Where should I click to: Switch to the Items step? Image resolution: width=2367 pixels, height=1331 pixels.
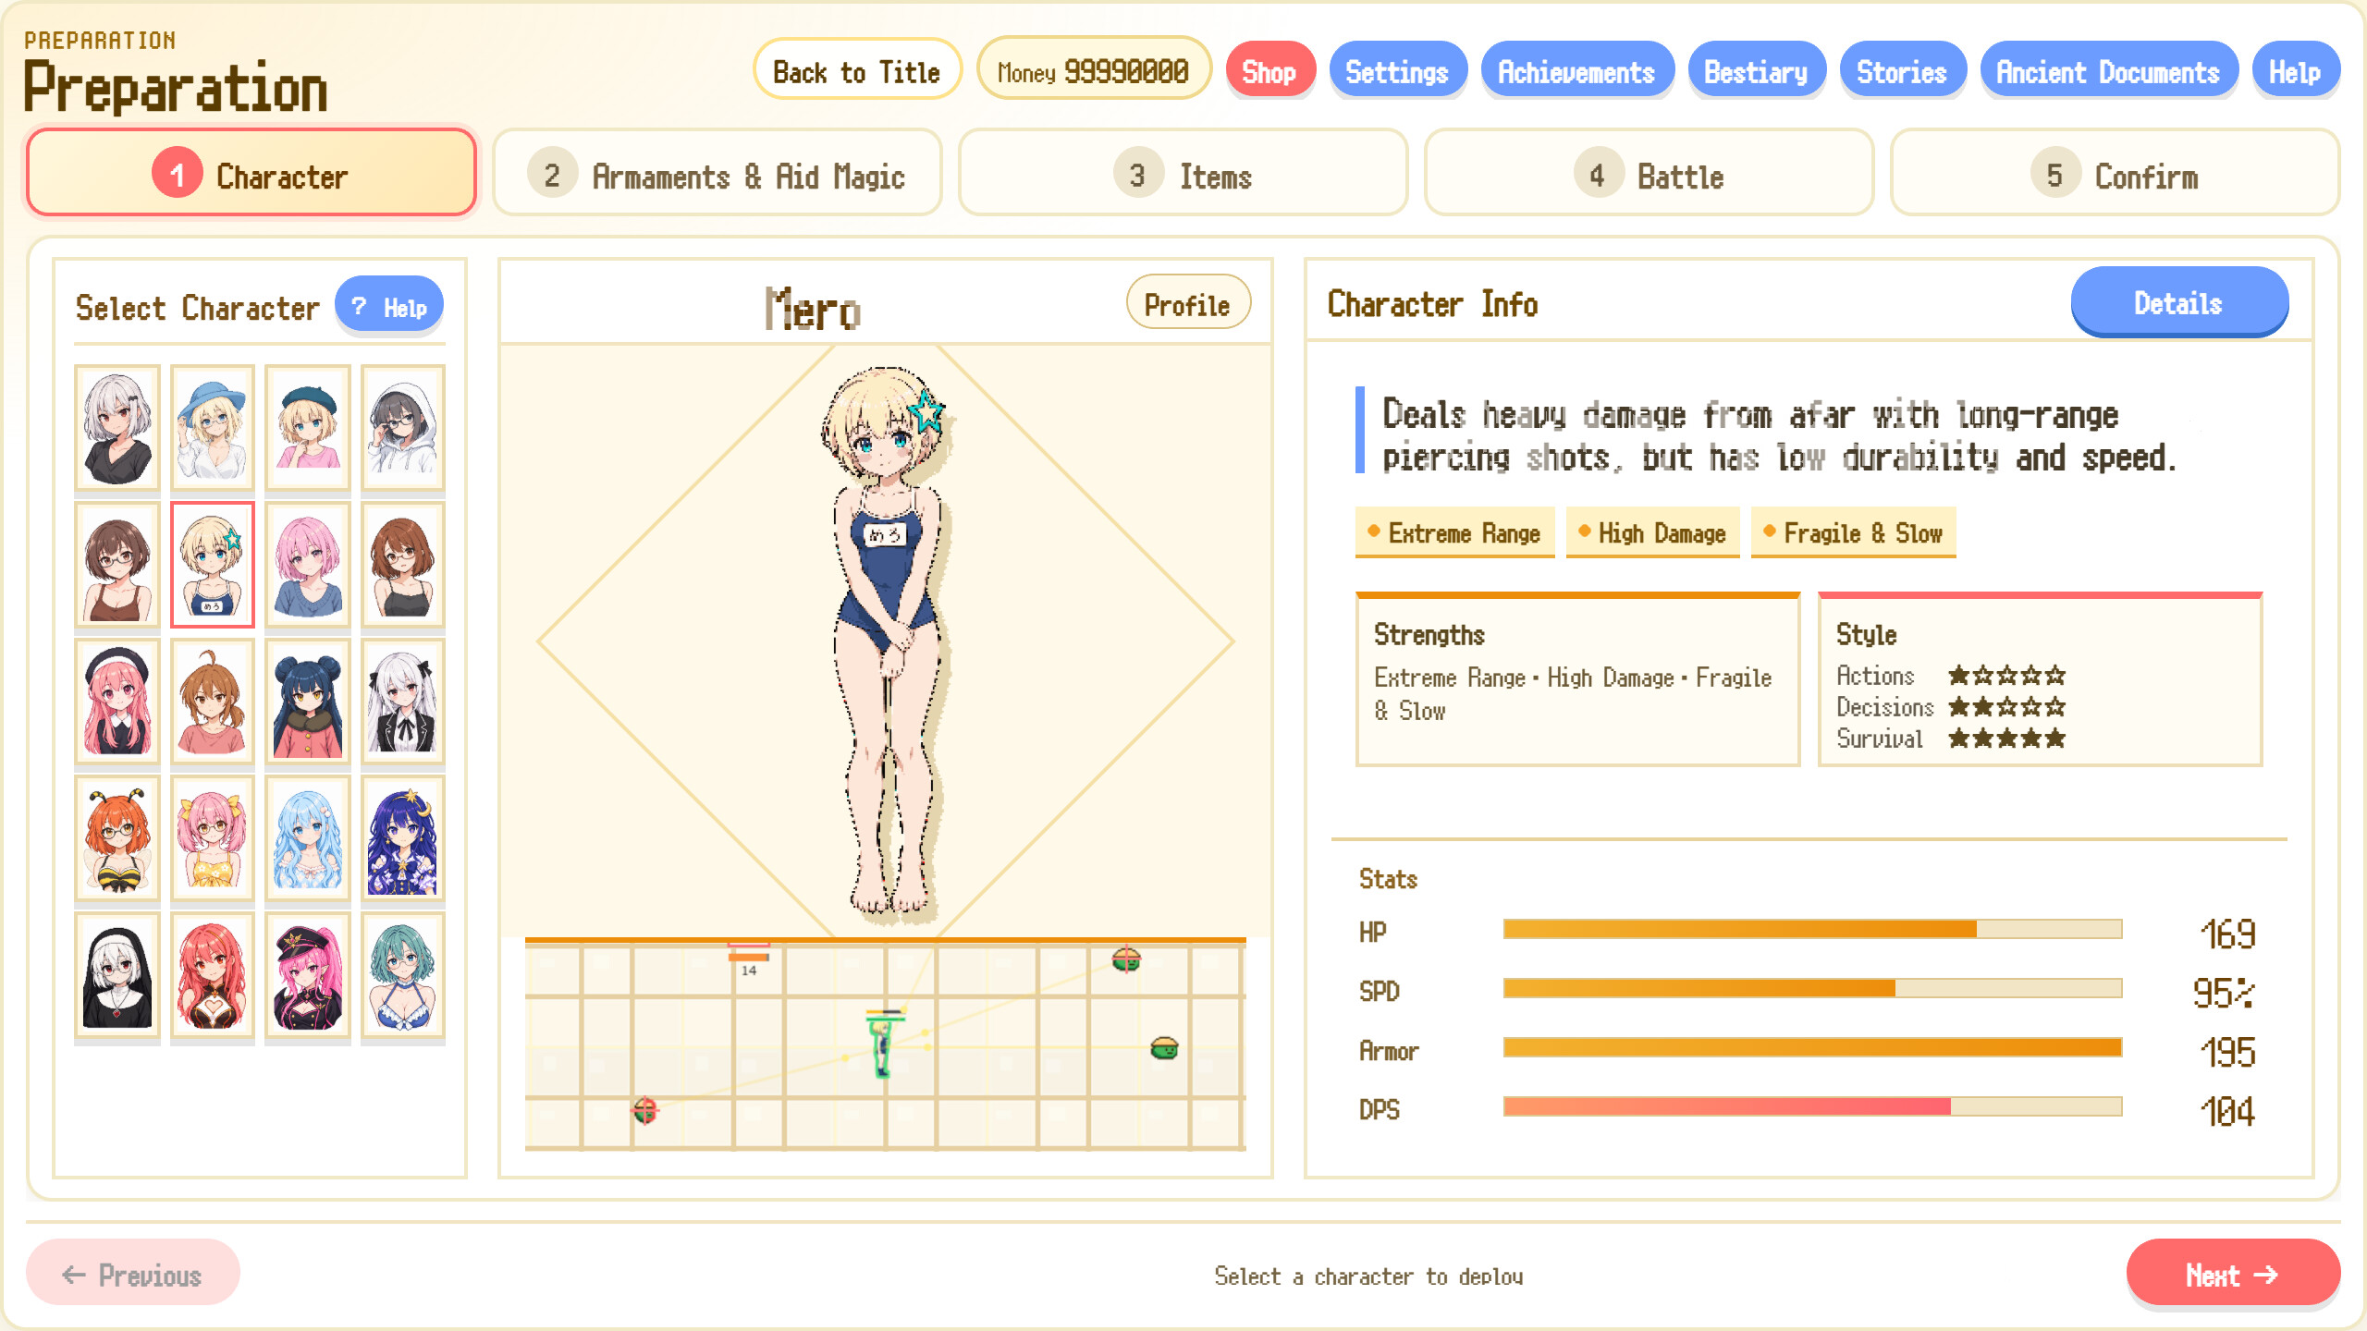tap(1183, 173)
